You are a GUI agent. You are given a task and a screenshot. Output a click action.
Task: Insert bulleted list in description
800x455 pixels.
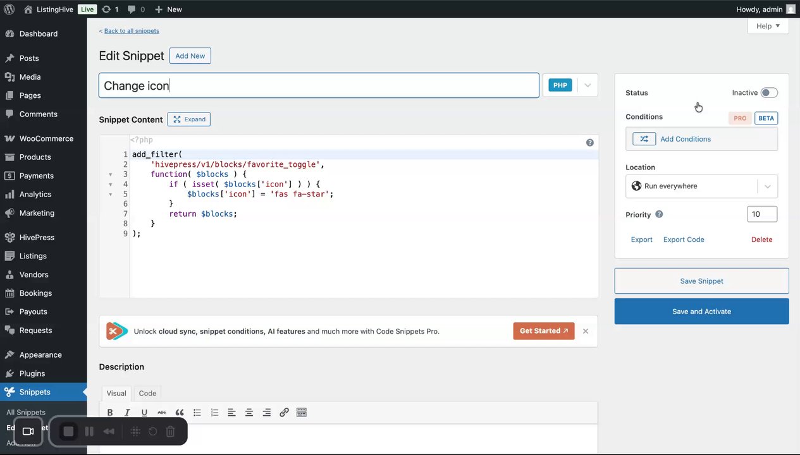(x=197, y=413)
